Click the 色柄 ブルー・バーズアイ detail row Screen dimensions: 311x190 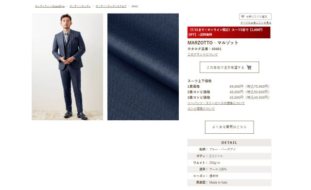(x=229, y=149)
